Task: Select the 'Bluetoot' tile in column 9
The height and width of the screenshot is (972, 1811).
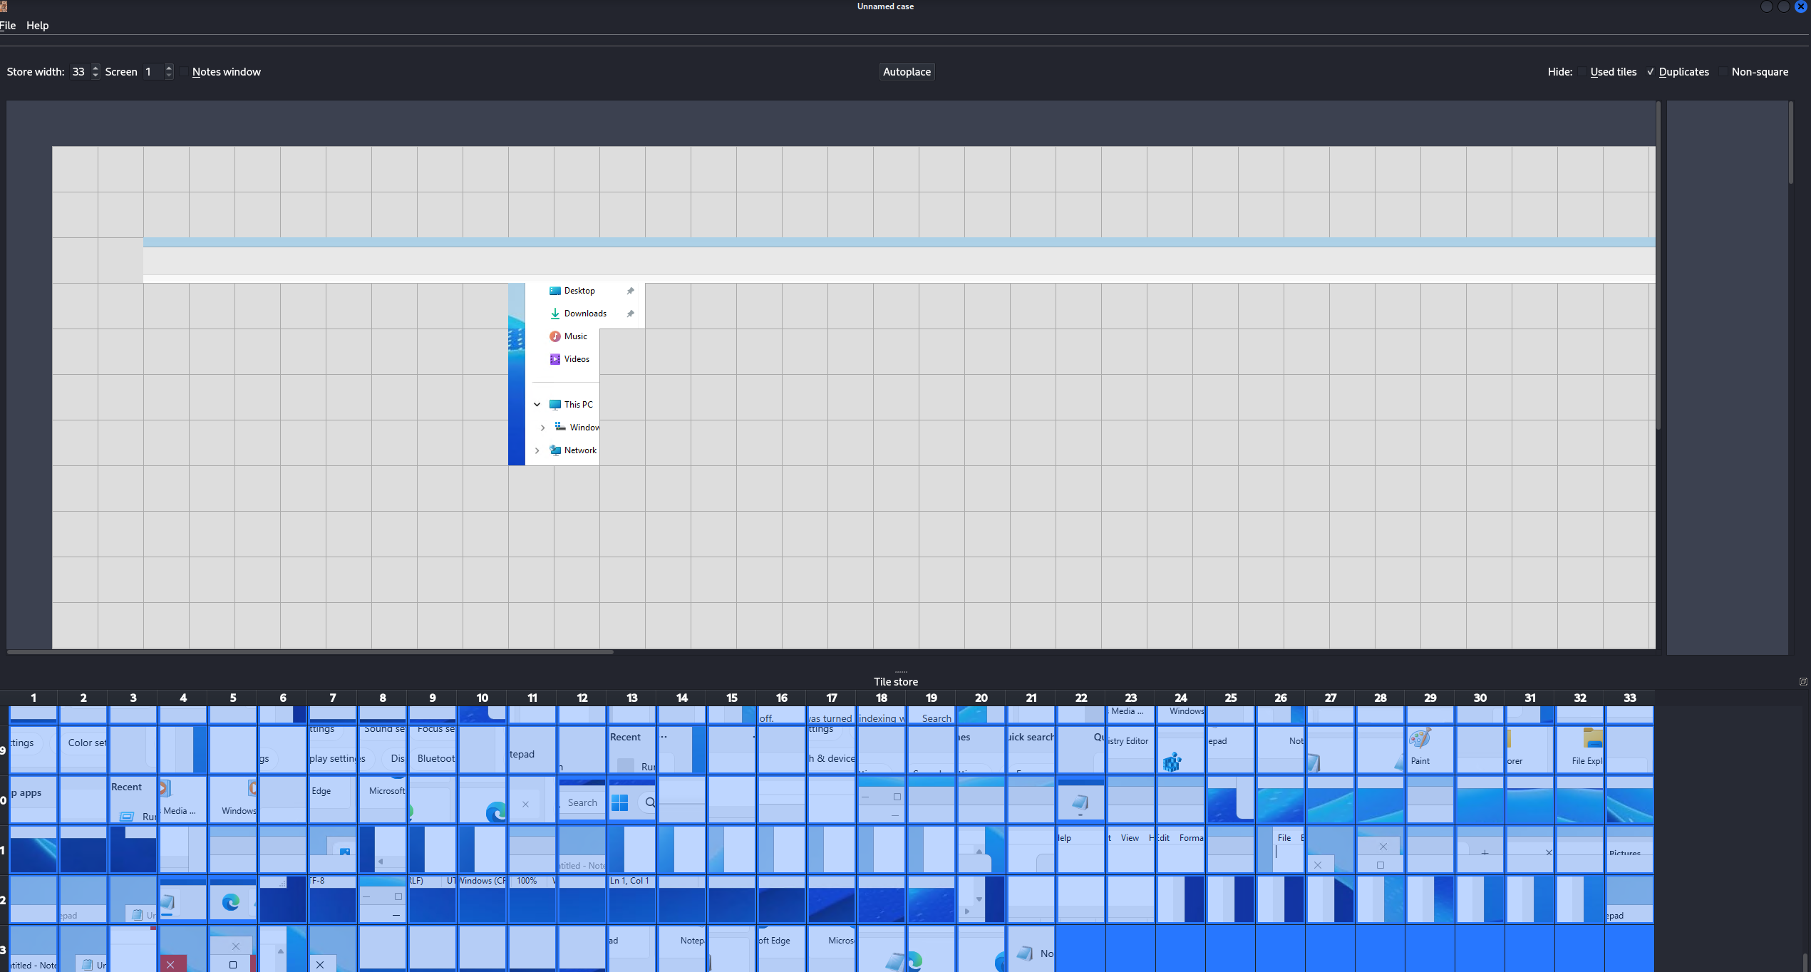Action: [433, 750]
